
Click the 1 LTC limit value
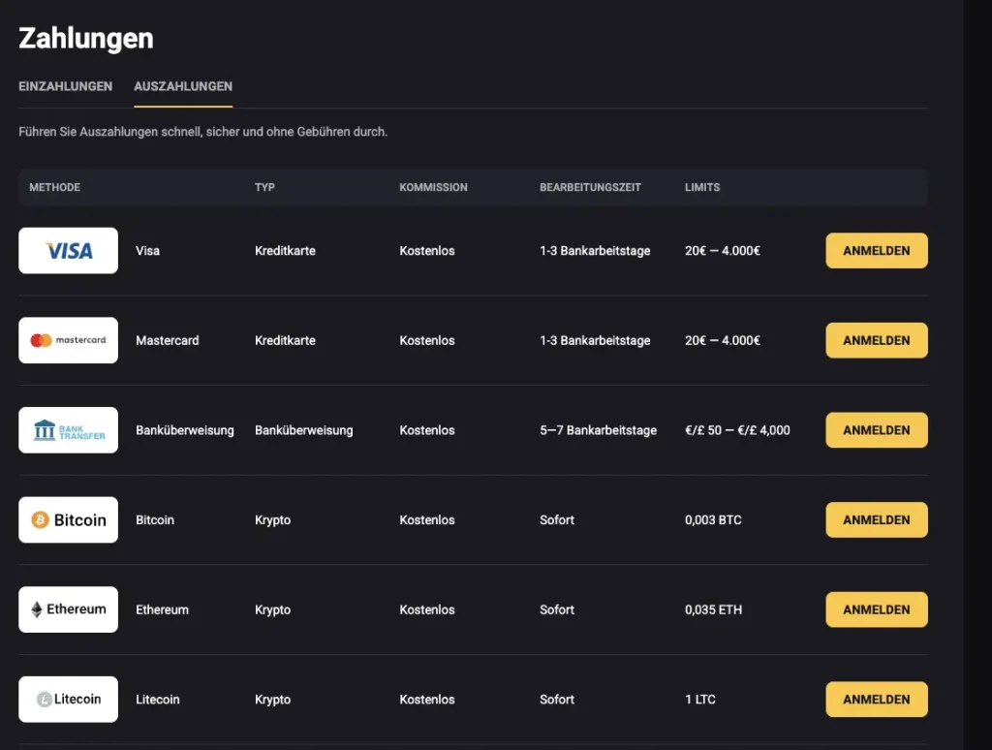click(700, 700)
